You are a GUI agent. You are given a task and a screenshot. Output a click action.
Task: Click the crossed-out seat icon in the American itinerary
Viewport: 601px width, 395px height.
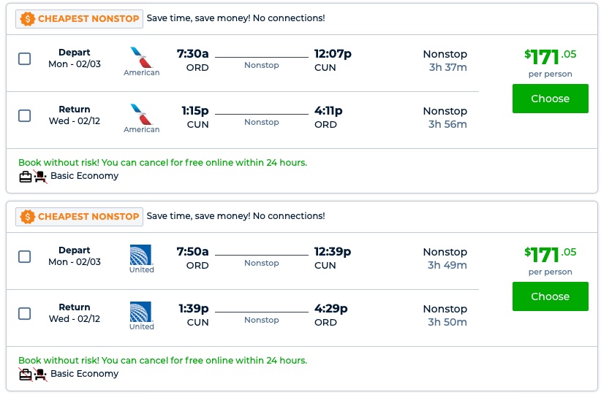(x=40, y=176)
